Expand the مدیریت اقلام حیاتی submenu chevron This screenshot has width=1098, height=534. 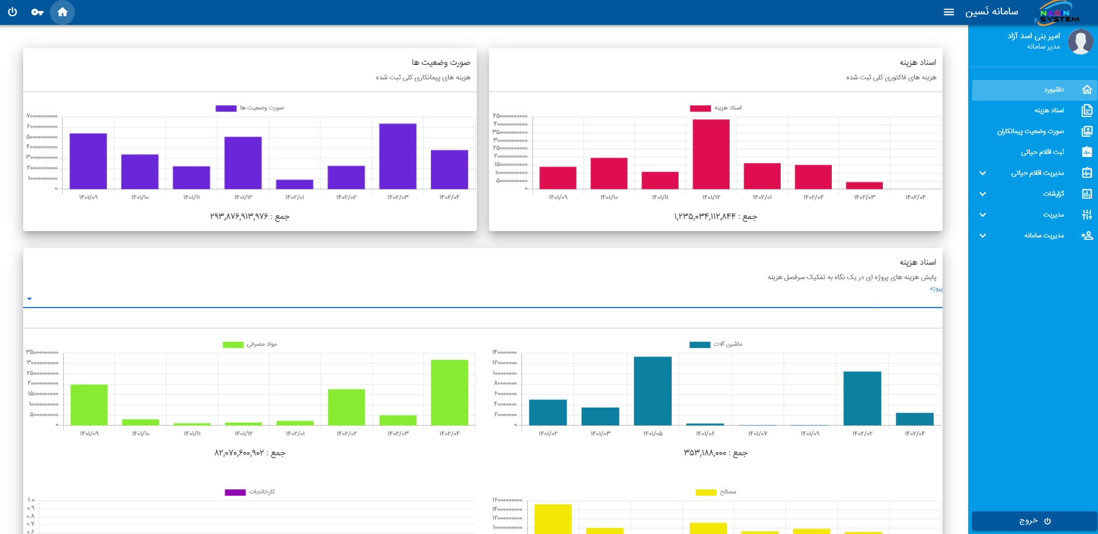(983, 173)
